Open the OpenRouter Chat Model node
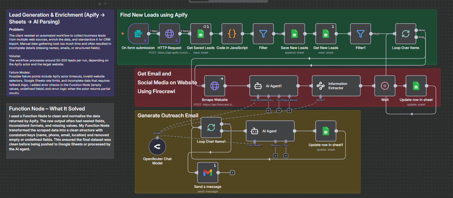 click(x=158, y=147)
